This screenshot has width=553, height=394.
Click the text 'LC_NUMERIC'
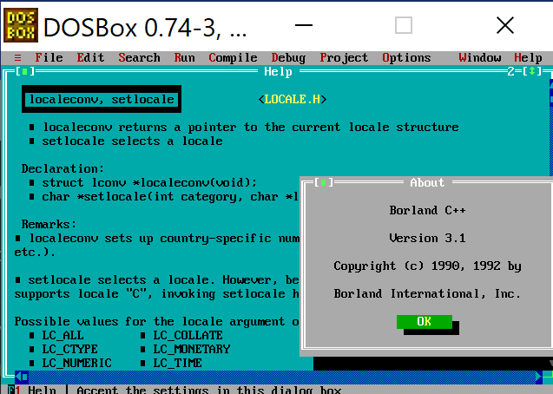pos(77,363)
